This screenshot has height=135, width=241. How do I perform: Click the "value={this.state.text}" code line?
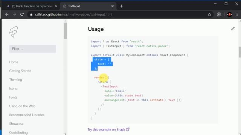pos(124,95)
